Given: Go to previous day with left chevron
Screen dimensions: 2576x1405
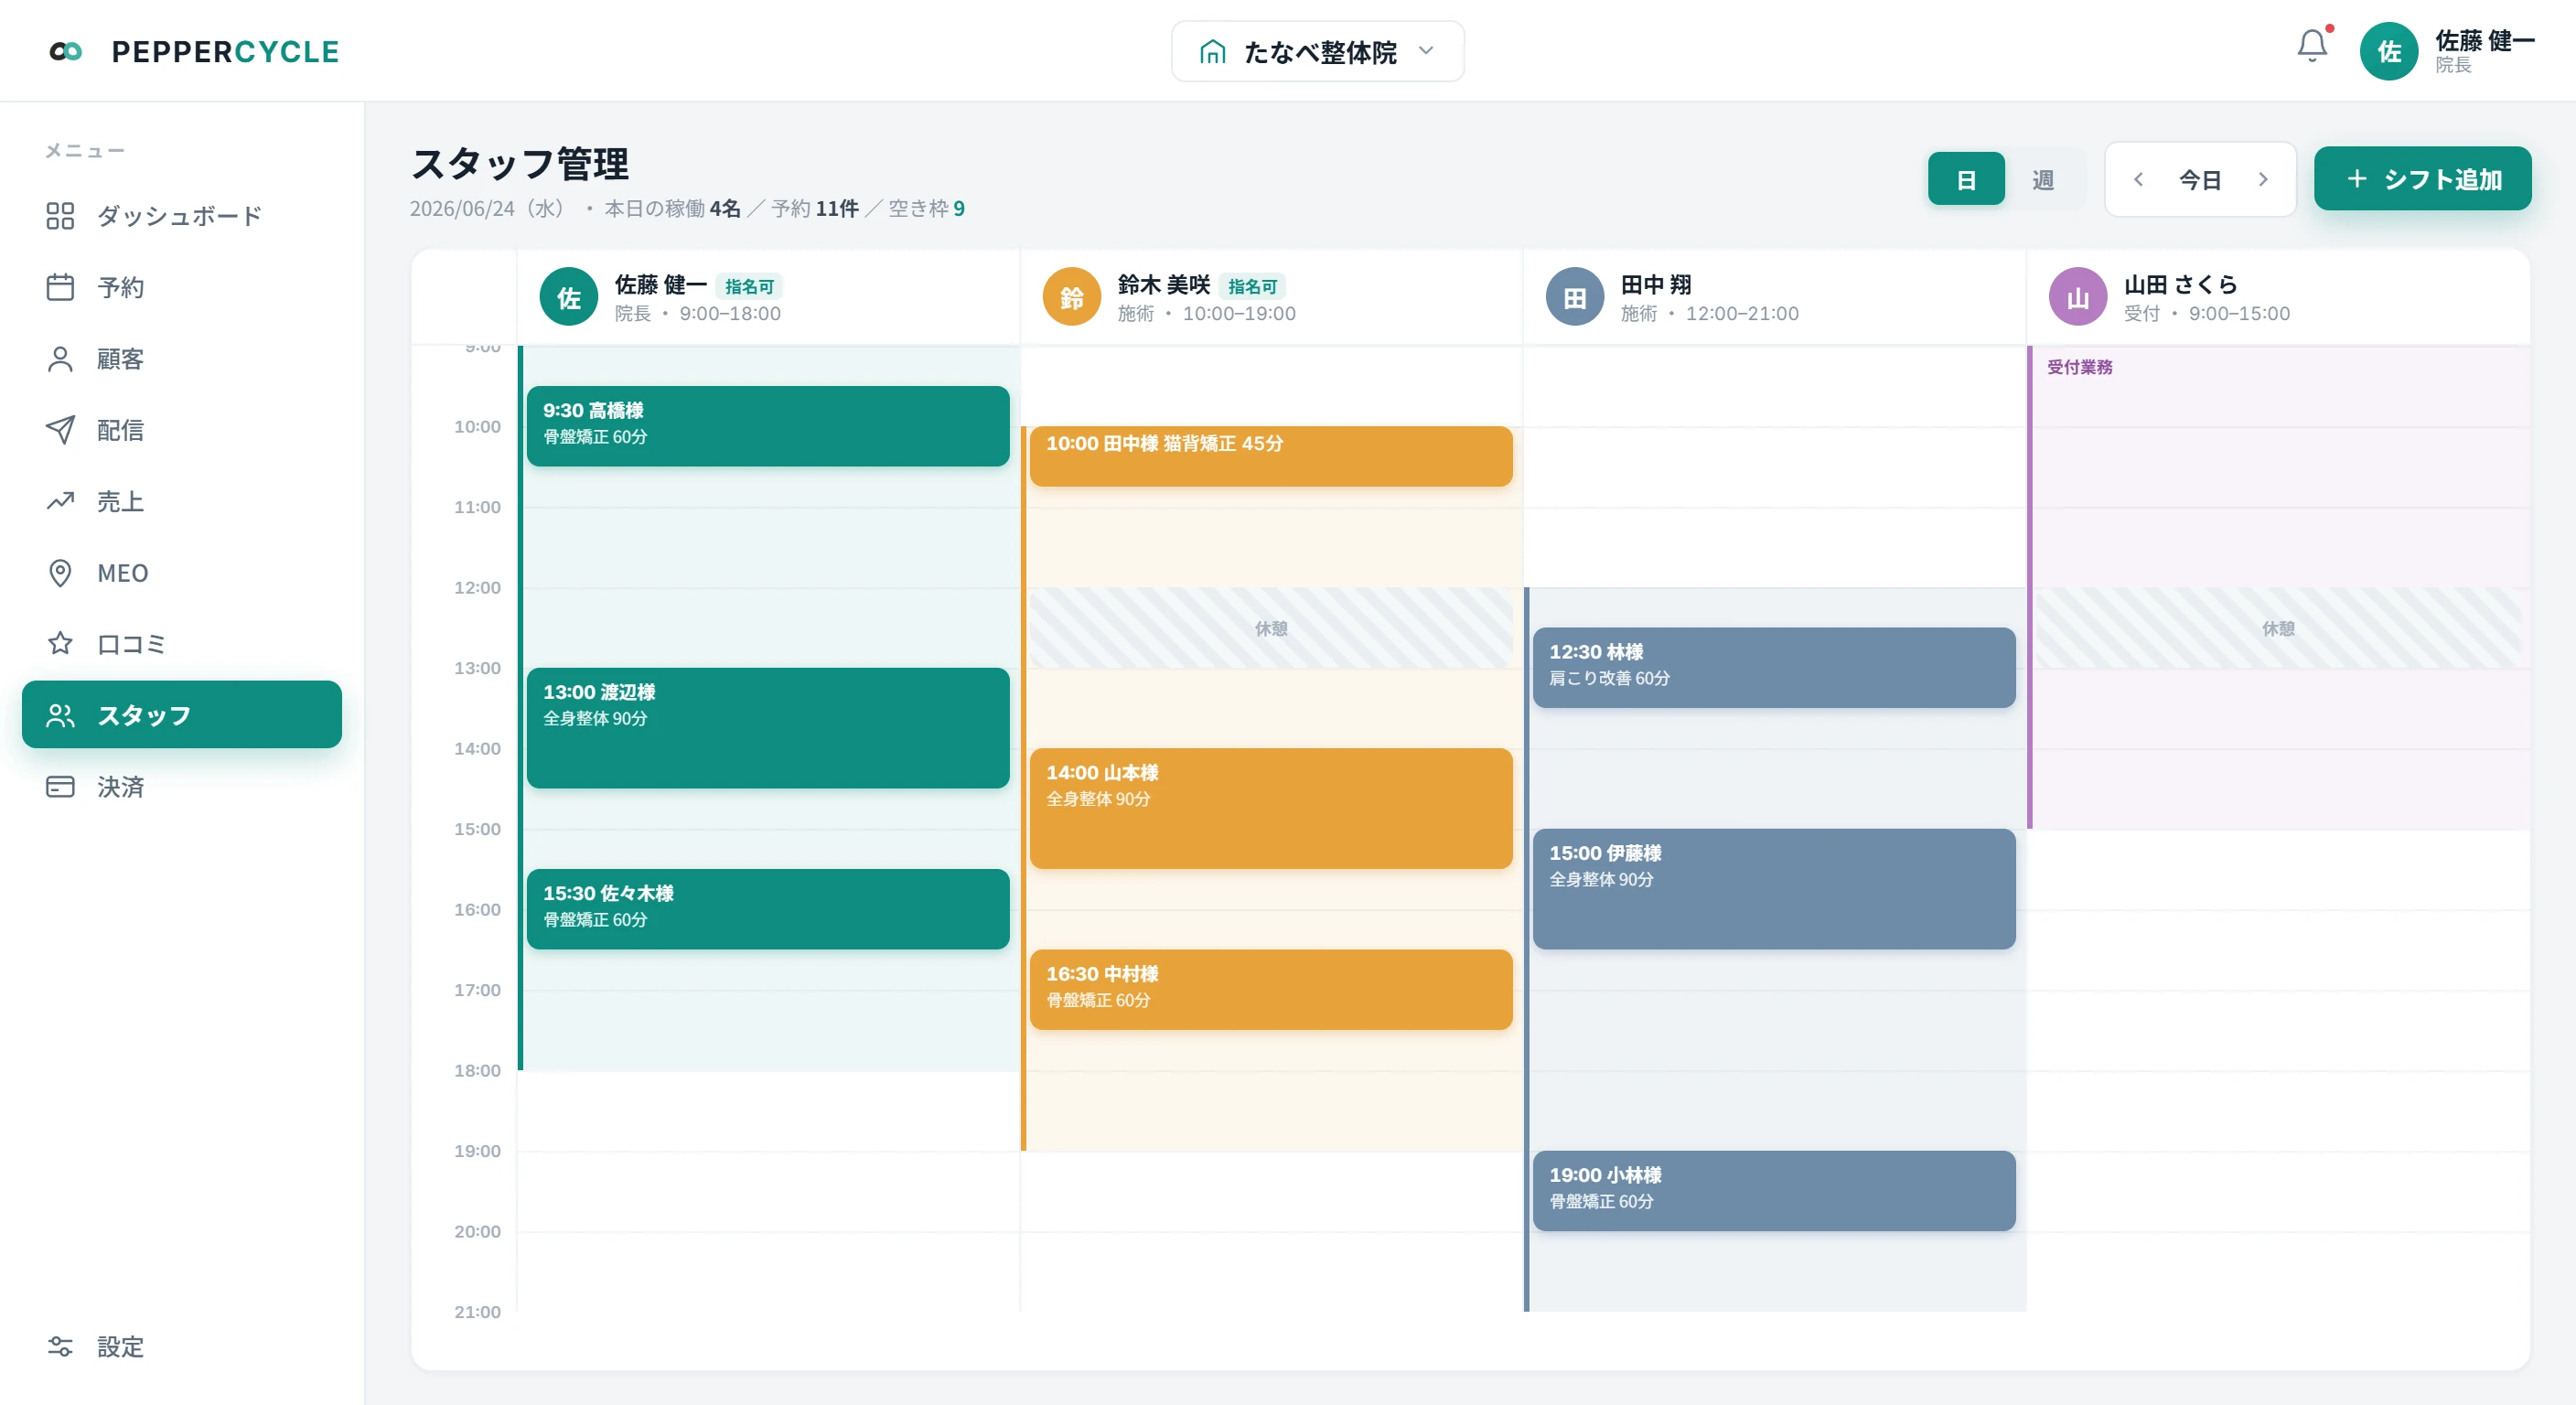Looking at the screenshot, I should [2137, 179].
